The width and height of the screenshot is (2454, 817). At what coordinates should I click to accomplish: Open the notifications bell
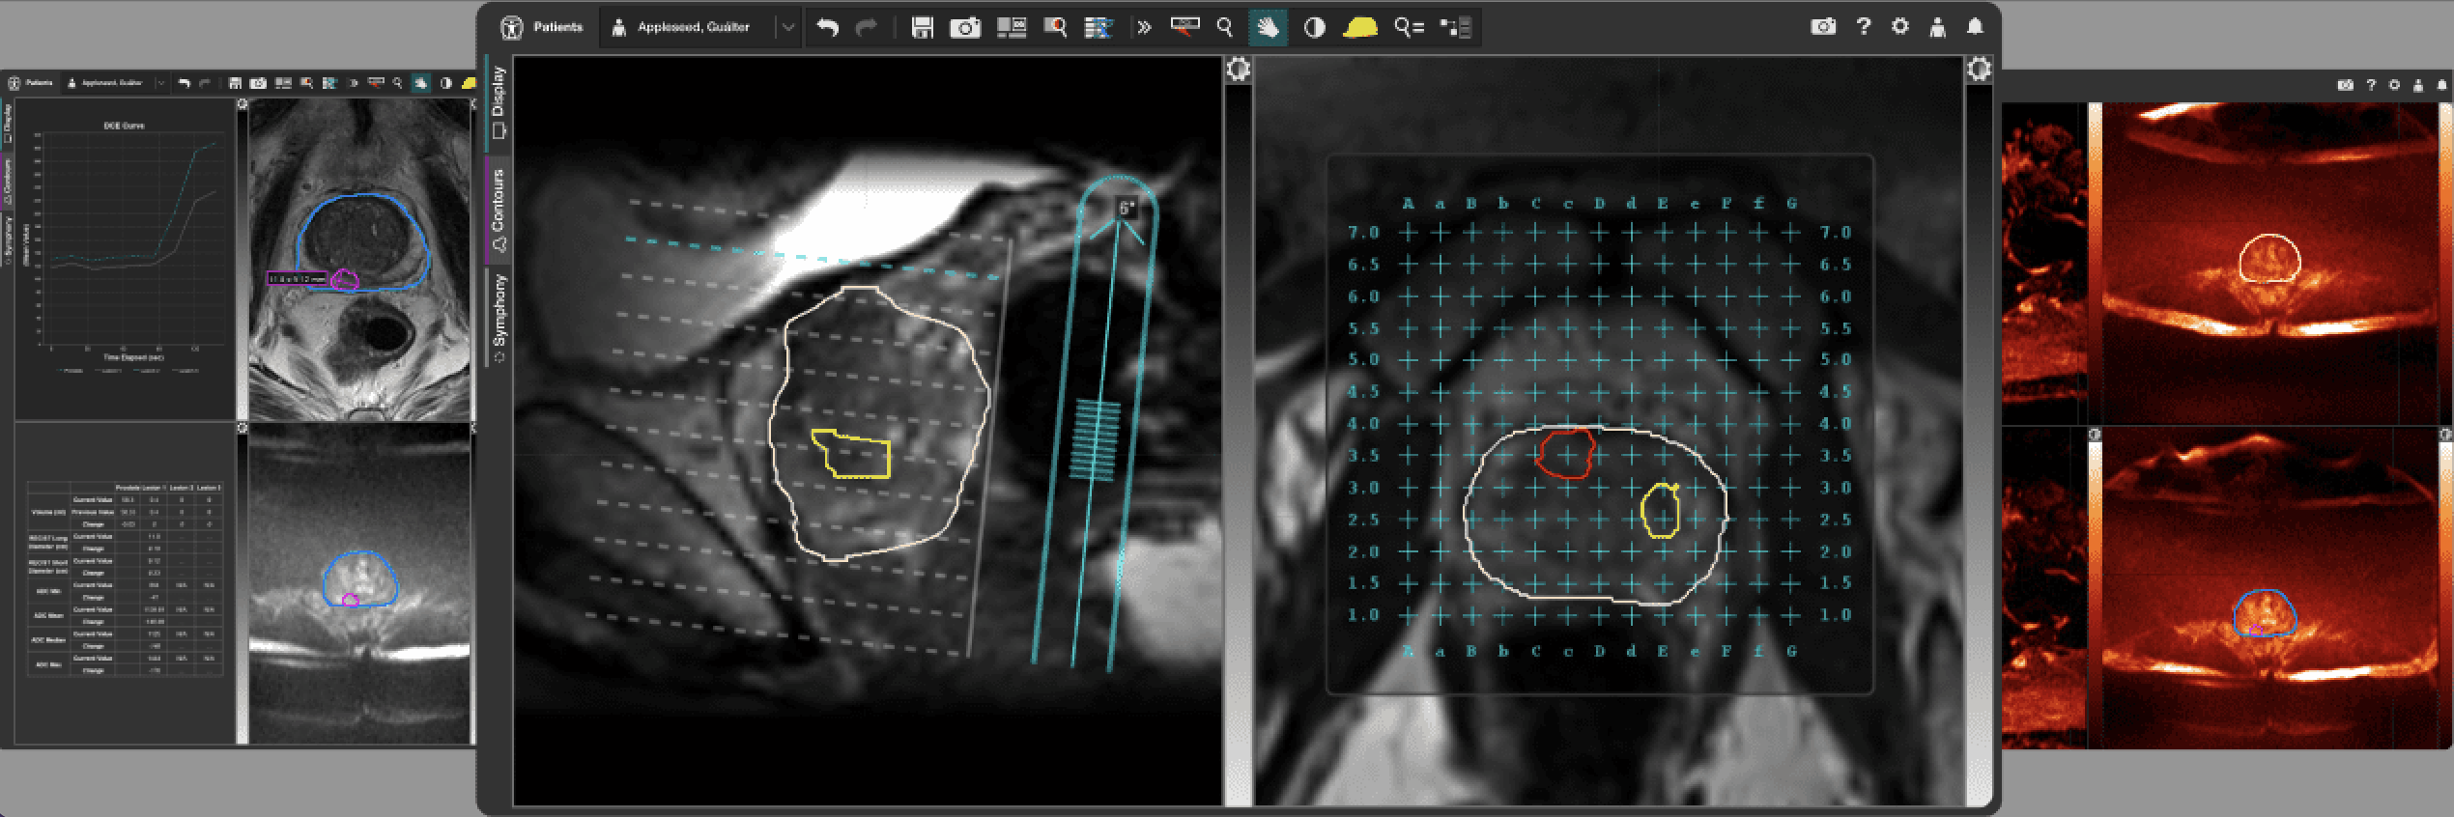click(1975, 27)
